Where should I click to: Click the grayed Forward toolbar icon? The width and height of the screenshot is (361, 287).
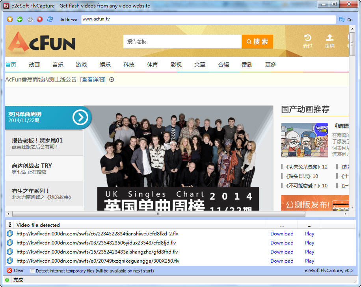click(30, 19)
